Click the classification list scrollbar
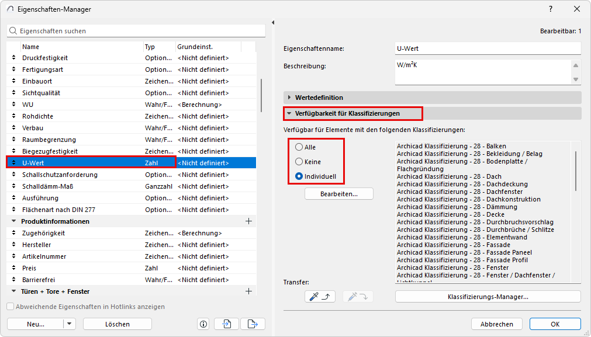This screenshot has width=591, height=337. pos(576,171)
